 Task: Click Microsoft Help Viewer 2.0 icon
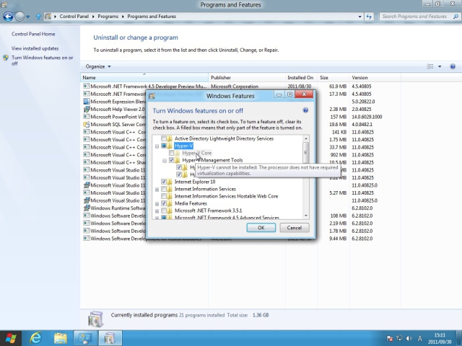point(87,110)
